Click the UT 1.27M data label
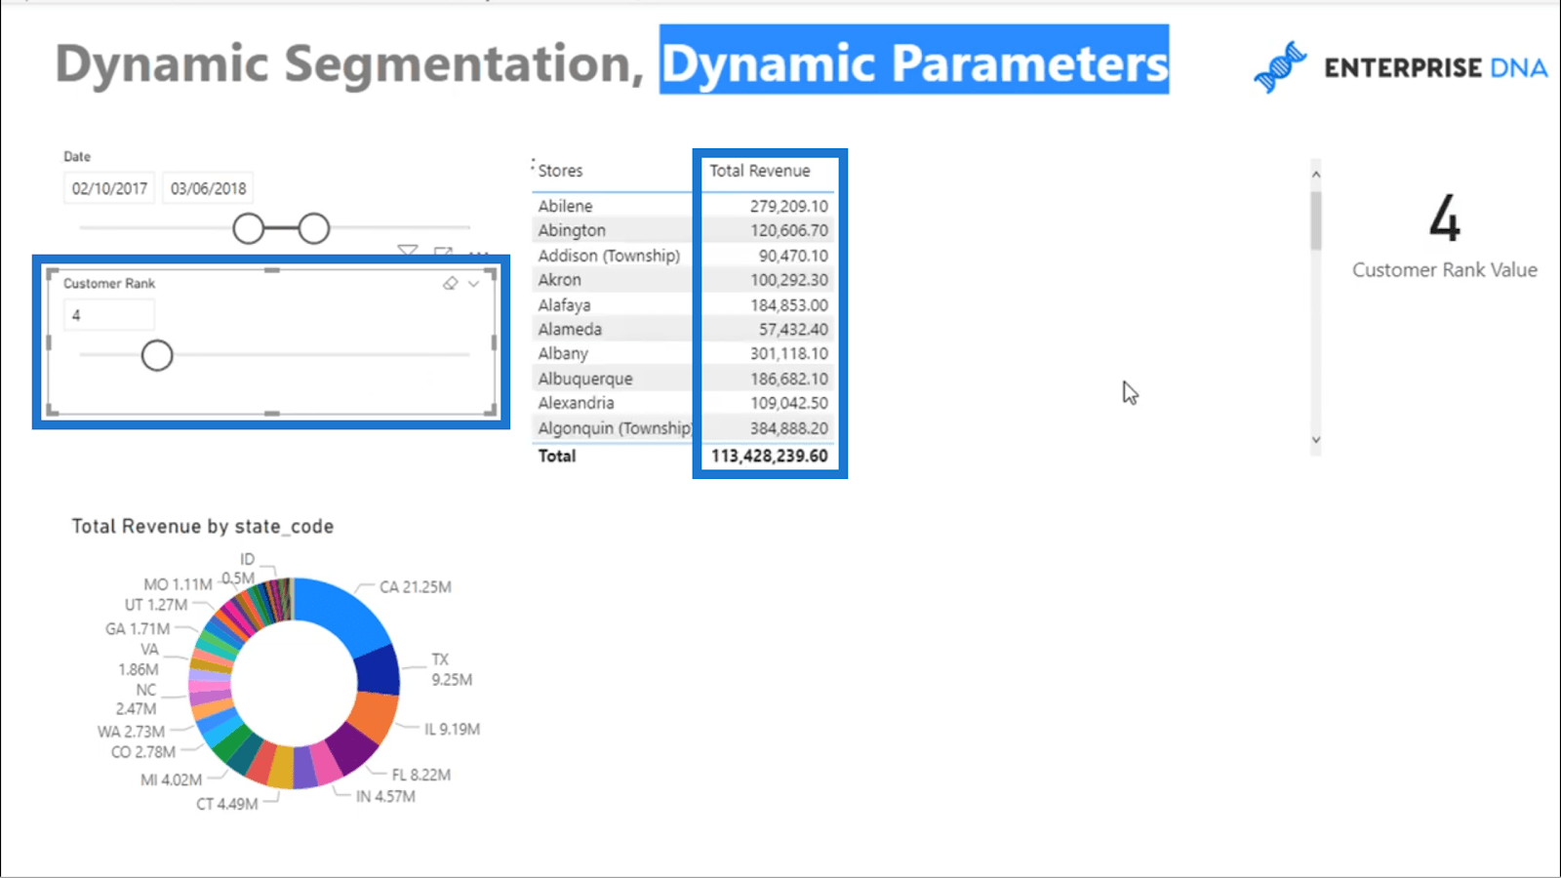Image resolution: width=1561 pixels, height=878 pixels. tap(156, 605)
